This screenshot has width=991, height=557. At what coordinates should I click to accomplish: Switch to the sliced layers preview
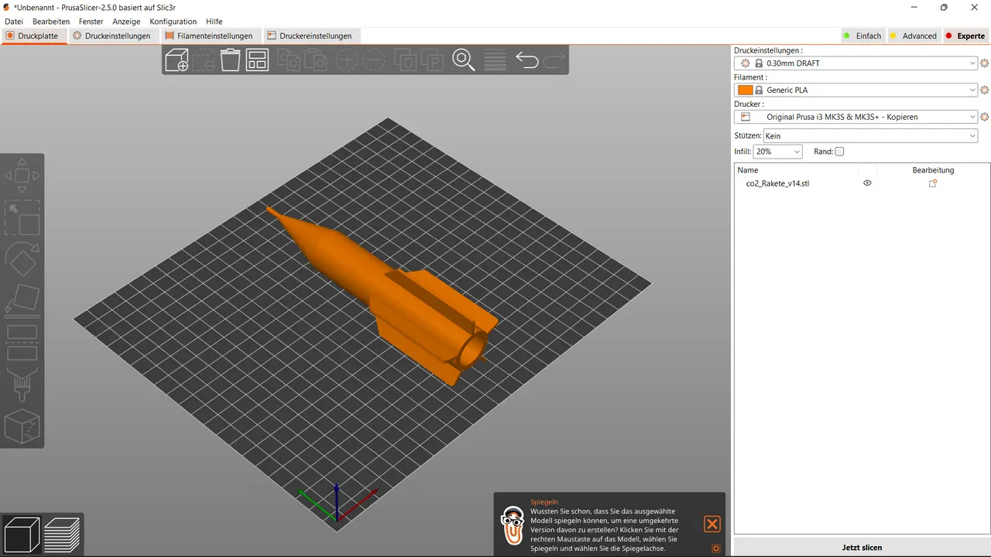(62, 535)
